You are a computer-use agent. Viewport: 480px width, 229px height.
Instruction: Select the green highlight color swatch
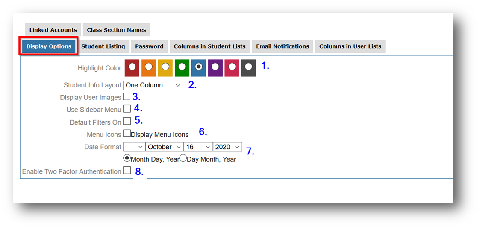pos(182,67)
